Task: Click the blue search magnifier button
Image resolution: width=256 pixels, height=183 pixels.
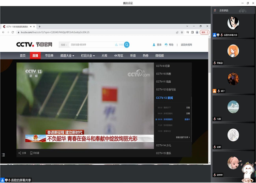Action: pyautogui.click(x=127, y=45)
